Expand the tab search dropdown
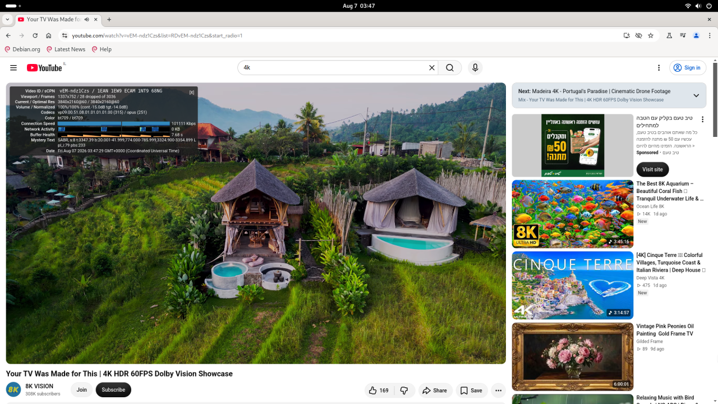This screenshot has width=718, height=404. click(x=7, y=19)
